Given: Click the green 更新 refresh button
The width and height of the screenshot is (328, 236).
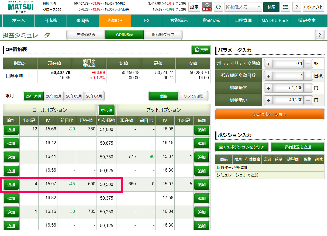Looking at the screenshot, I should pyautogui.click(x=201, y=50).
